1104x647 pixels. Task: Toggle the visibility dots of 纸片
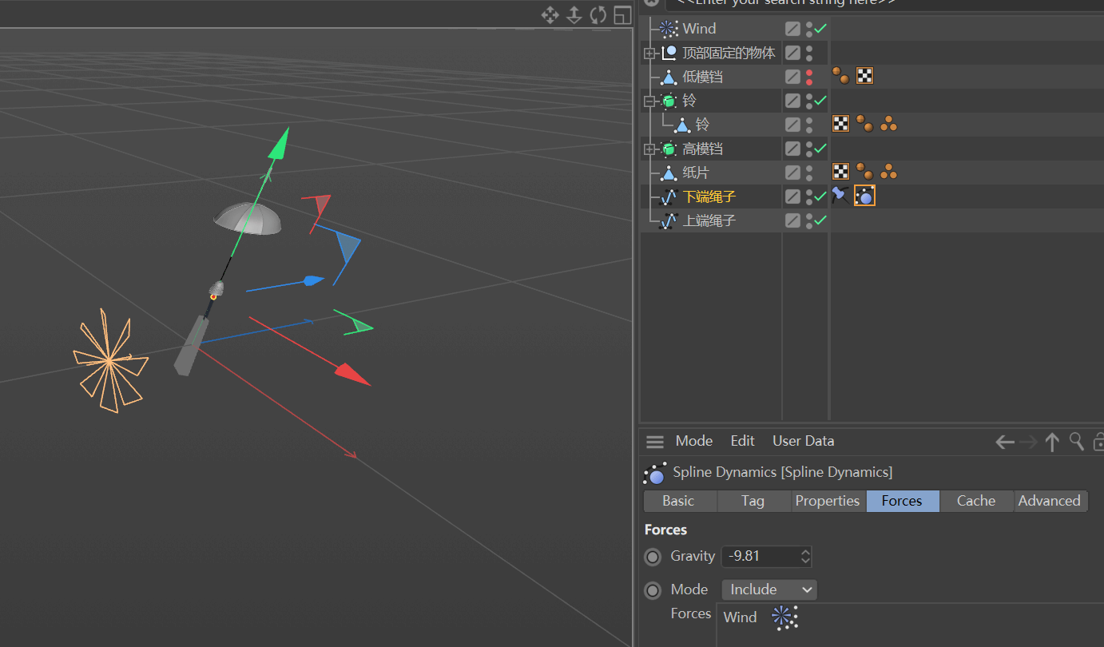[x=809, y=173]
